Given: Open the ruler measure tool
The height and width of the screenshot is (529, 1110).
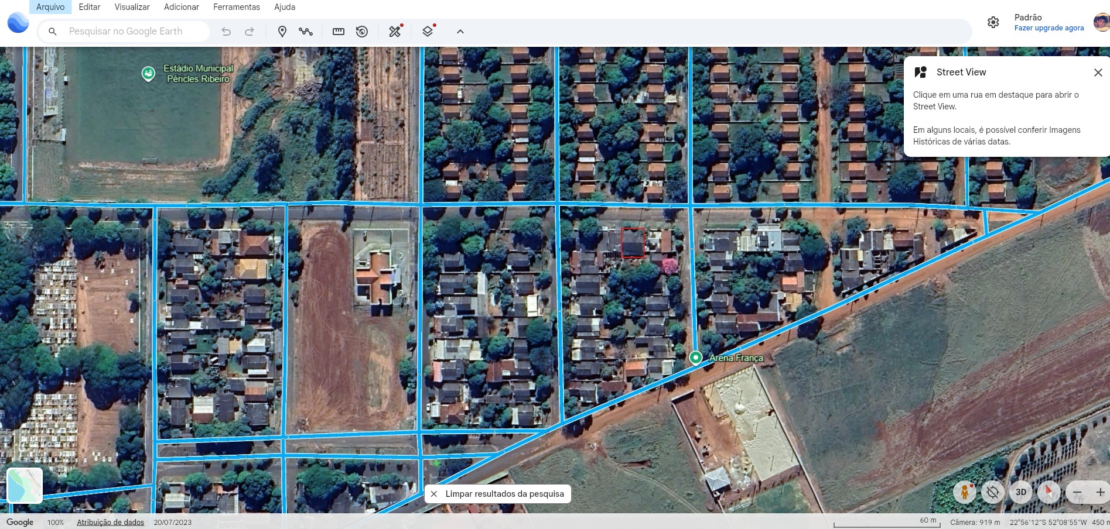Looking at the screenshot, I should pos(339,32).
